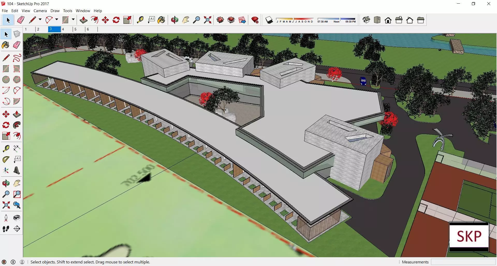Switch to the Back standard view
Image resolution: width=497 pixels, height=266 pixels.
[410, 20]
